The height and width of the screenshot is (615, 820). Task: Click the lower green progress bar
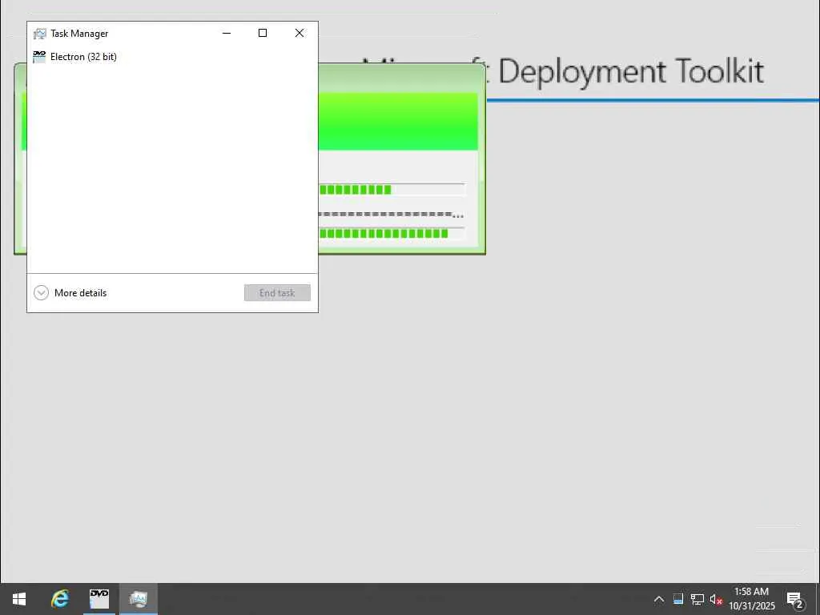tap(391, 233)
